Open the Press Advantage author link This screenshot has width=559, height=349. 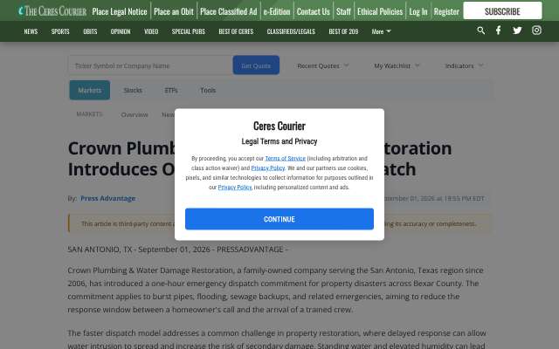pos(107,198)
